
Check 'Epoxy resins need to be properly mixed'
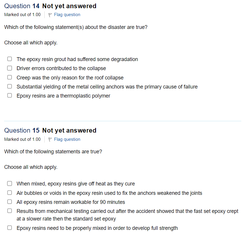9,228
